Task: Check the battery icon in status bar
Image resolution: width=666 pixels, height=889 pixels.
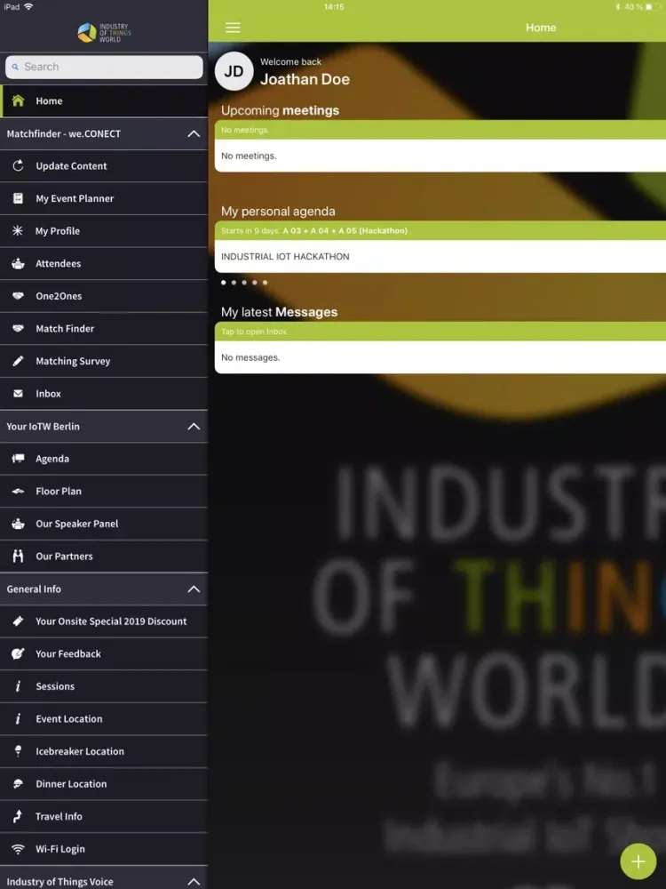Action: tap(653, 7)
